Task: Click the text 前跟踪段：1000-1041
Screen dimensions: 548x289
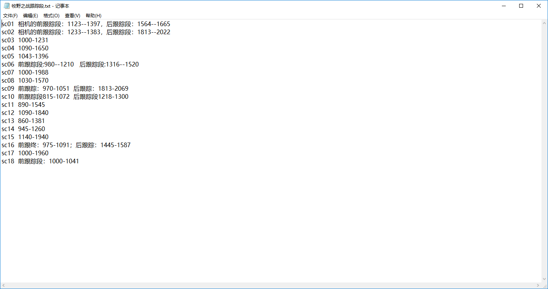Action: coord(48,161)
